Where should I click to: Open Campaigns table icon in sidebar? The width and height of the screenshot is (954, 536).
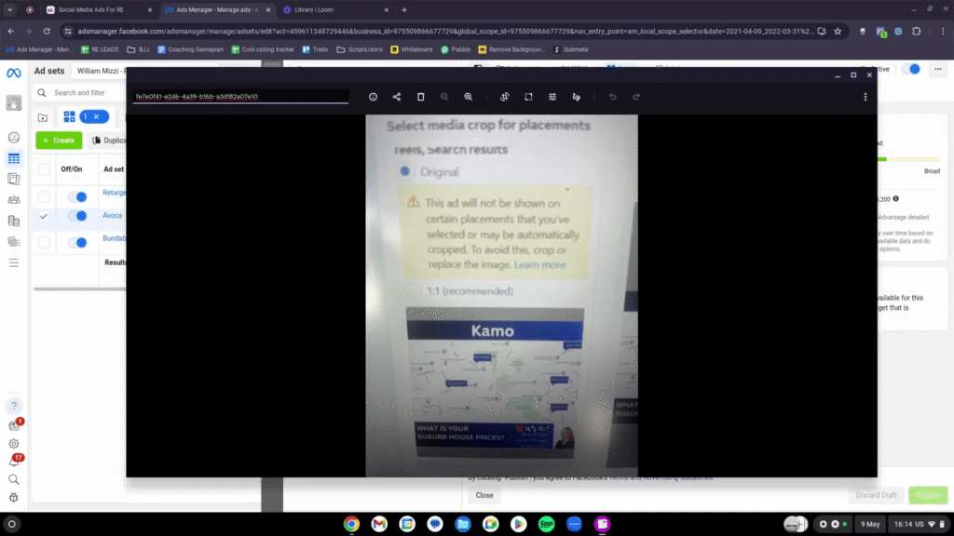point(13,158)
